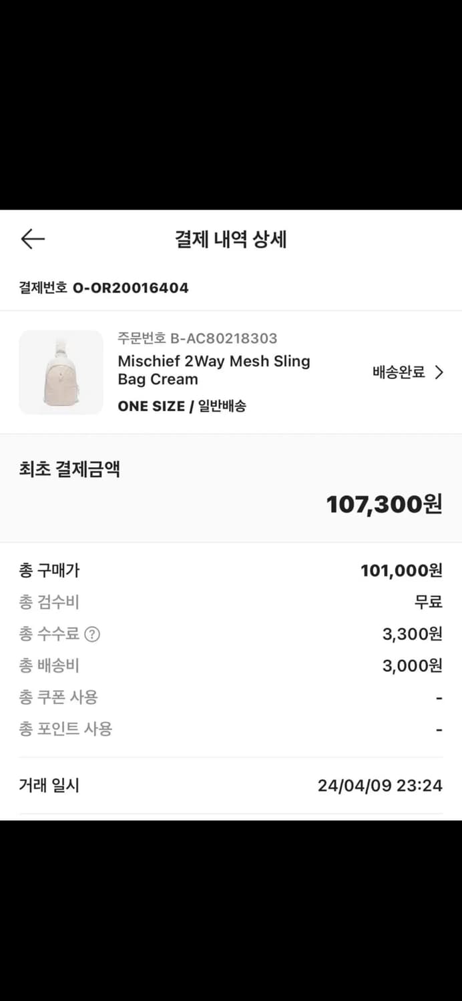The image size is (462, 1001).
Task: Click the sling bag product thumbnail
Action: (61, 372)
